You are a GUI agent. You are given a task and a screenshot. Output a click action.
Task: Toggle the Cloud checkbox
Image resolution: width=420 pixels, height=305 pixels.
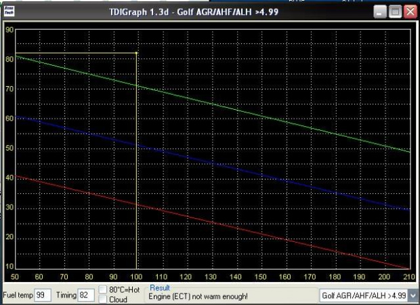click(103, 299)
